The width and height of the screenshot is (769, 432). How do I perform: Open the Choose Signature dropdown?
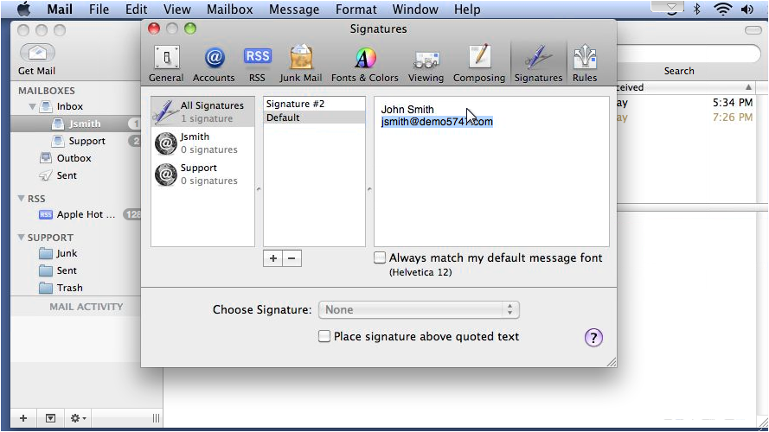(419, 309)
